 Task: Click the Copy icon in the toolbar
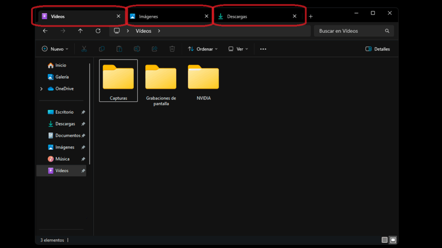coord(102,49)
